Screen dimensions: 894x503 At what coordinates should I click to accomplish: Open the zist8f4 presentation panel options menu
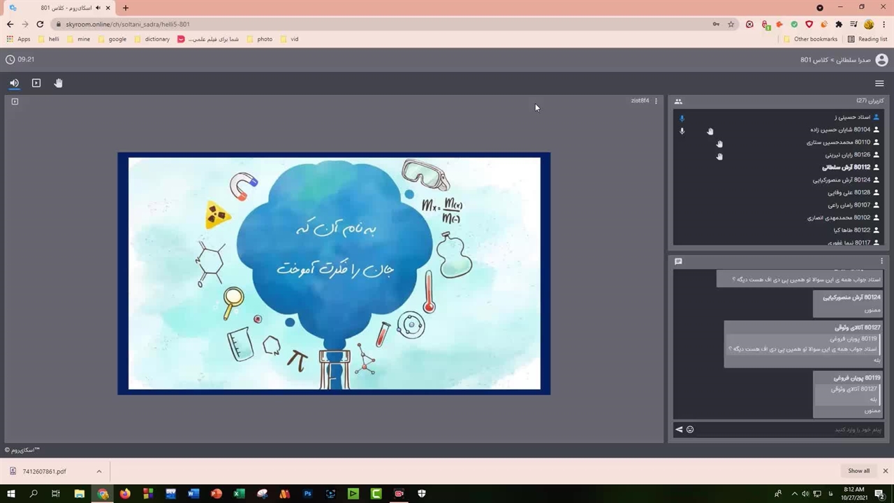[656, 101]
